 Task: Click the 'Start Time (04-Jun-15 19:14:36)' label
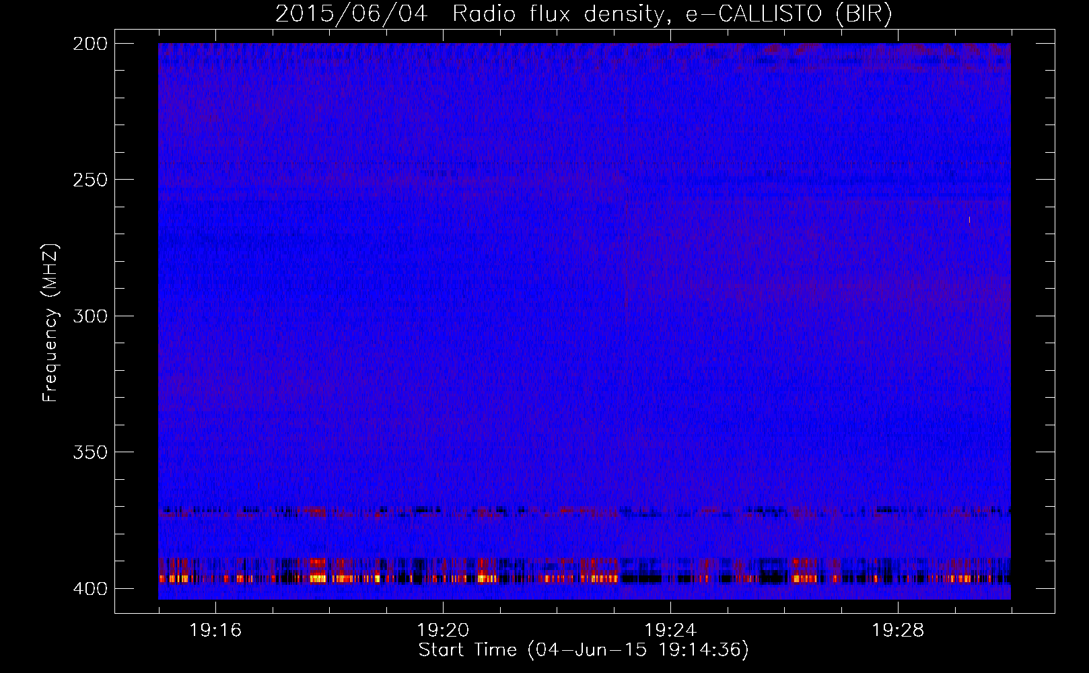(584, 650)
